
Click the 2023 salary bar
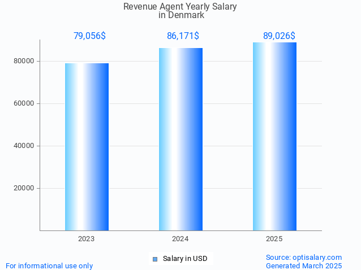pyautogui.click(x=87, y=147)
